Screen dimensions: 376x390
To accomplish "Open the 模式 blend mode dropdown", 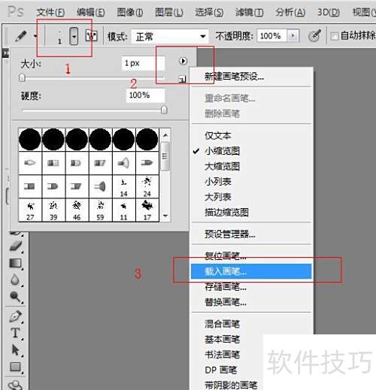I will pyautogui.click(x=170, y=37).
